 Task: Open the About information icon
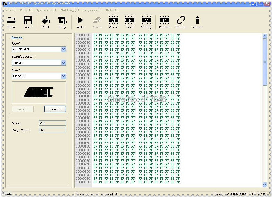click(x=197, y=22)
